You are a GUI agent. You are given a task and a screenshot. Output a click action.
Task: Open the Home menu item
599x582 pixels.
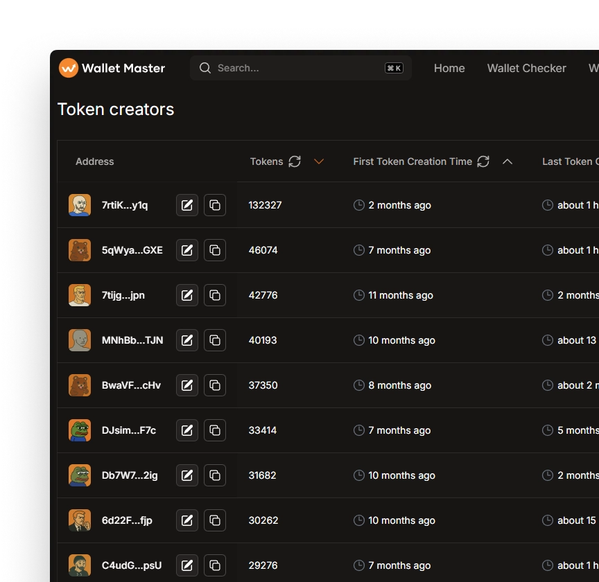[449, 68]
